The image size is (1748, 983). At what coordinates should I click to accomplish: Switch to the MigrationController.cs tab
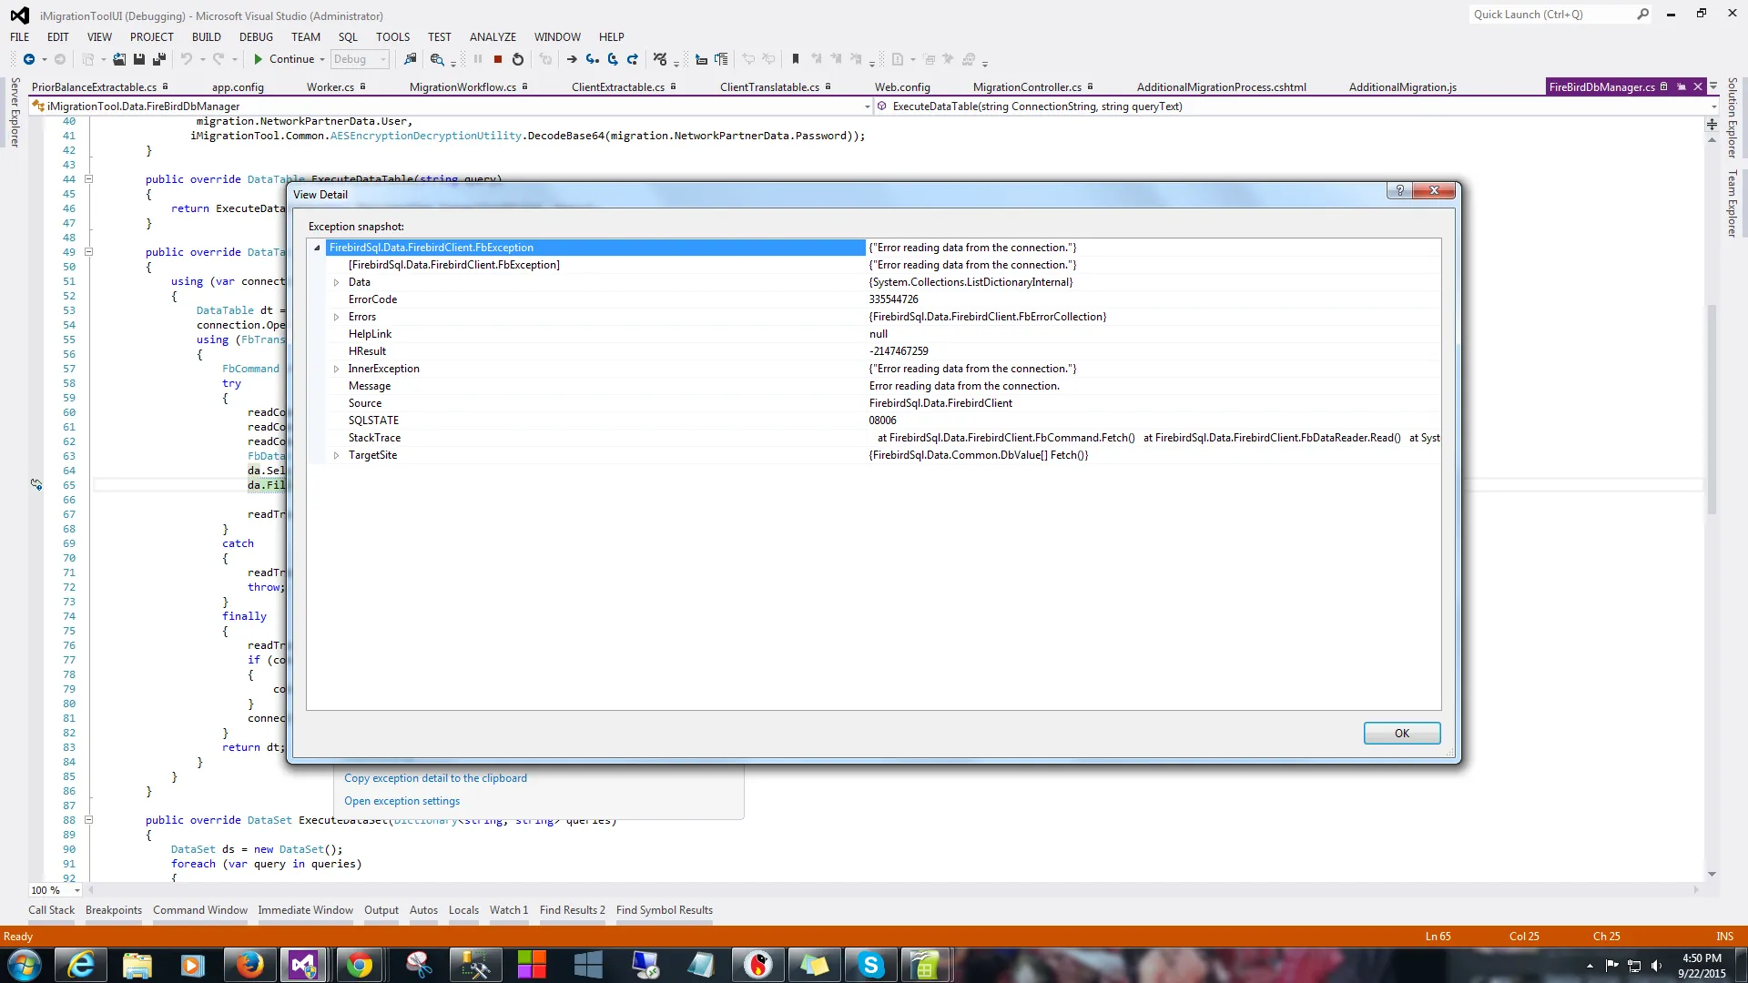1026,87
